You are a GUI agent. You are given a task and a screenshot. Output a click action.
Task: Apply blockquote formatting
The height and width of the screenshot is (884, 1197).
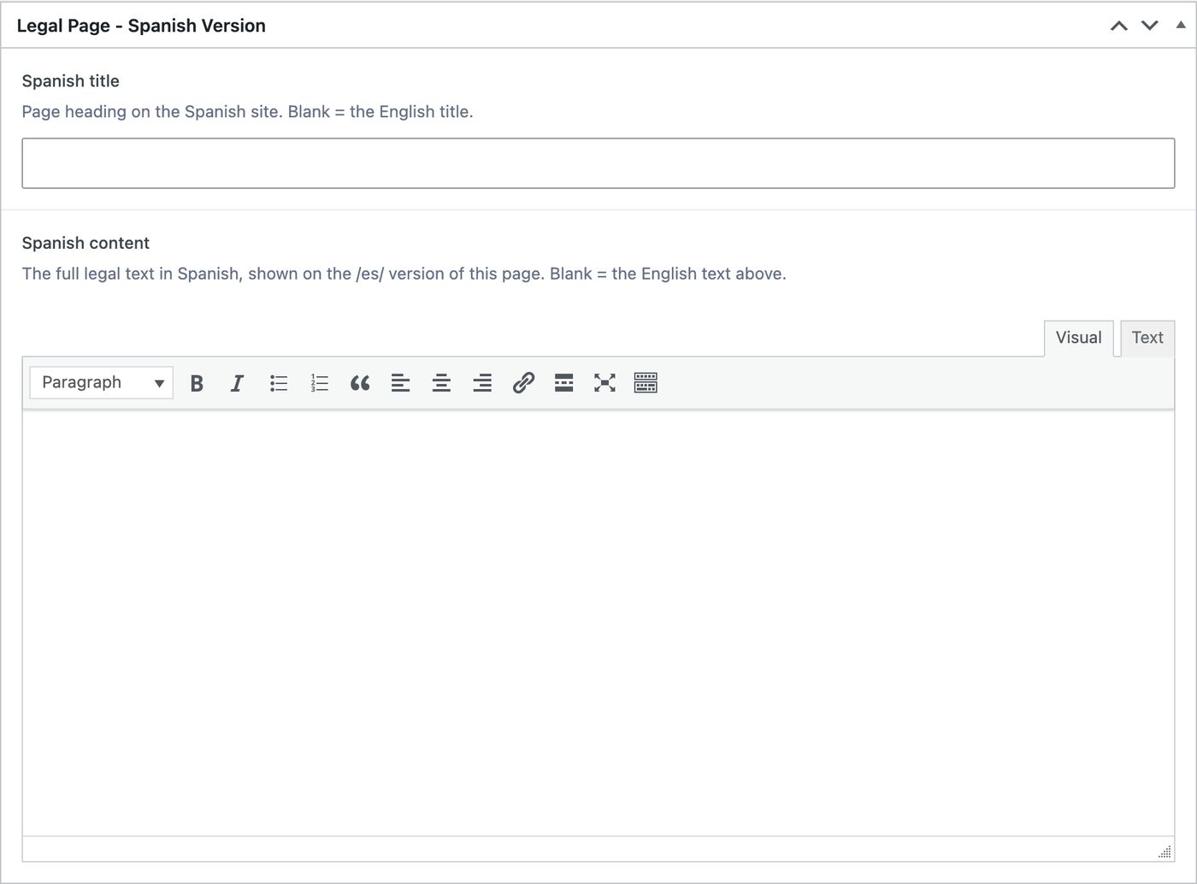point(360,383)
